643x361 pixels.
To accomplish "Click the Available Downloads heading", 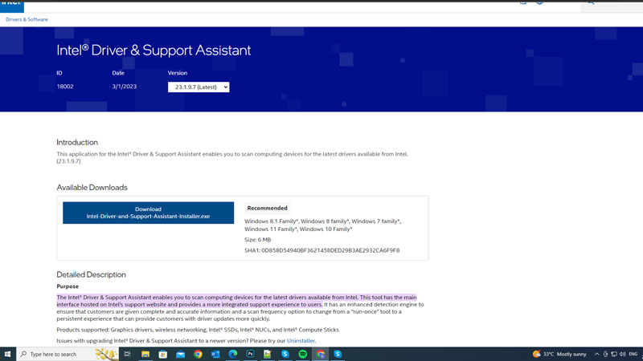I will point(92,187).
